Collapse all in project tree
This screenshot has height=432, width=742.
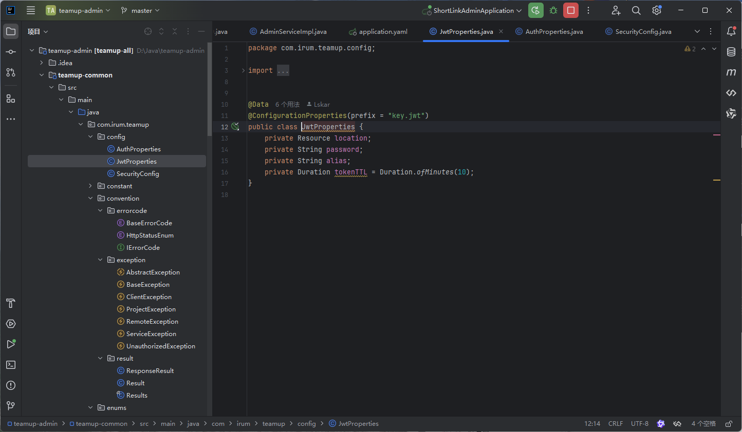click(x=175, y=31)
